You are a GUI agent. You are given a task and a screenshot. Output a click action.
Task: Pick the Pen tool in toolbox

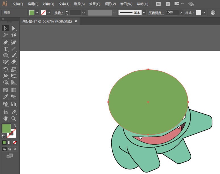pyautogui.click(x=5, y=42)
